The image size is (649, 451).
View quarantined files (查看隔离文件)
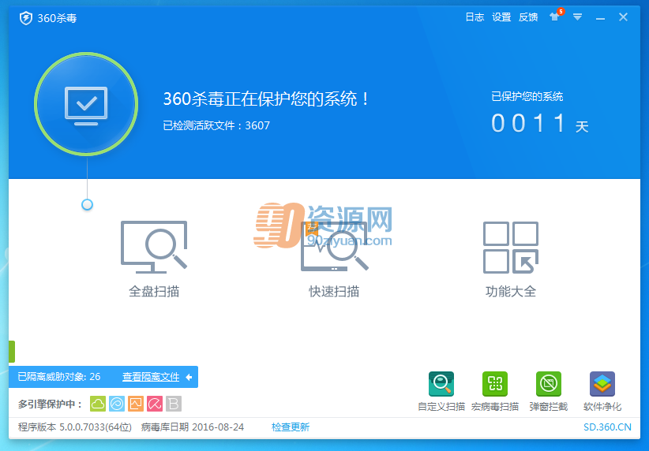(151, 377)
